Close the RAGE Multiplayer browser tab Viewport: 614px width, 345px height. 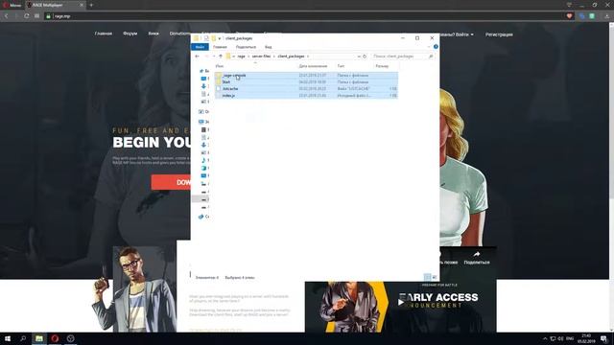pyautogui.click(x=82, y=5)
